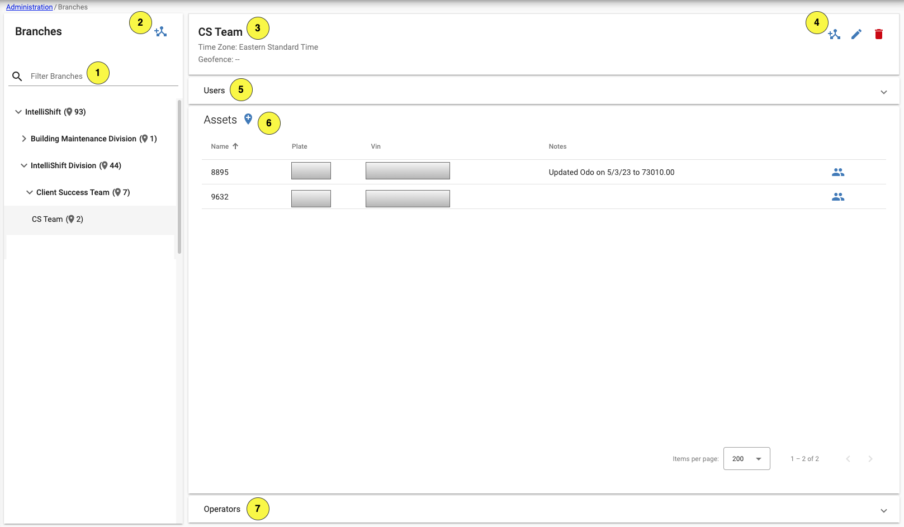Select IntelliShift Division branch label

(x=64, y=165)
